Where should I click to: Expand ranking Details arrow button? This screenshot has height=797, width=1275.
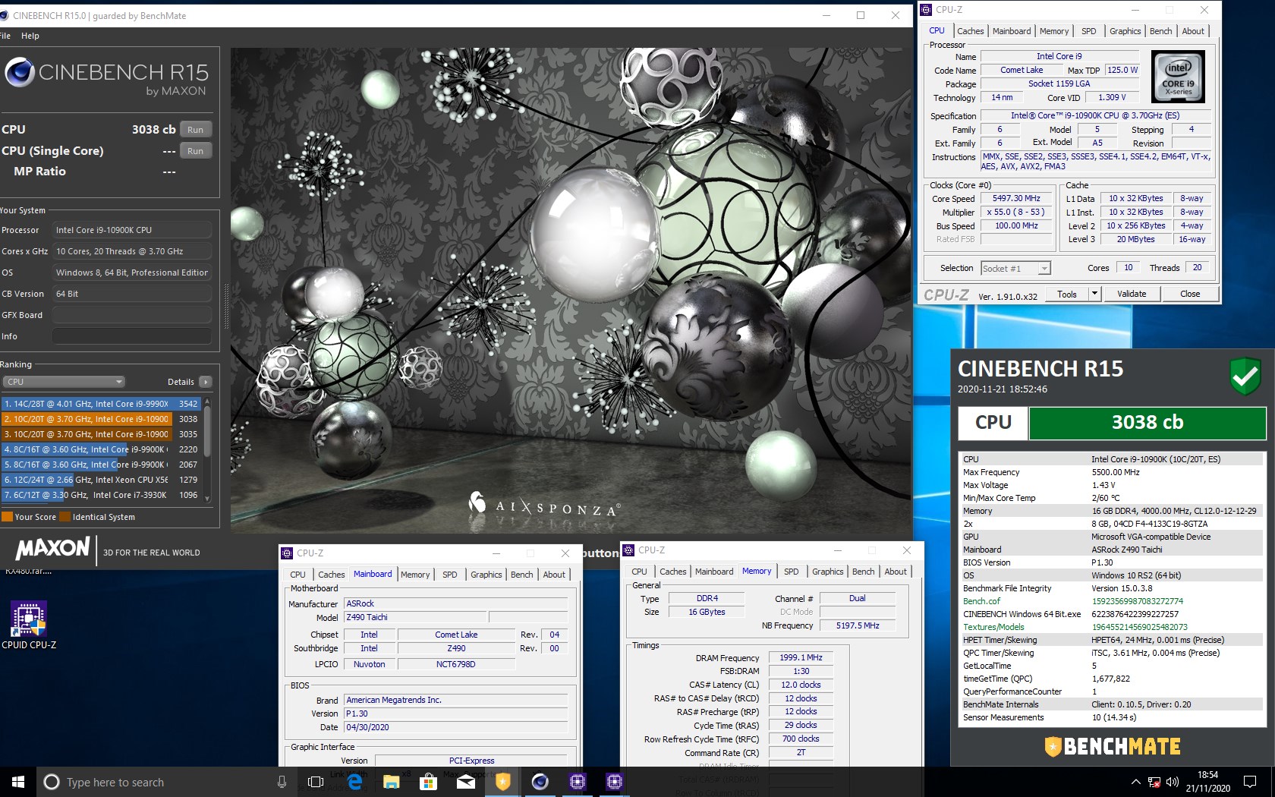205,382
